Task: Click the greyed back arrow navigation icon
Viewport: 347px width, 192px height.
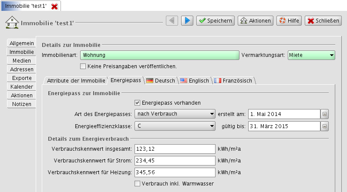Action: click(x=172, y=20)
